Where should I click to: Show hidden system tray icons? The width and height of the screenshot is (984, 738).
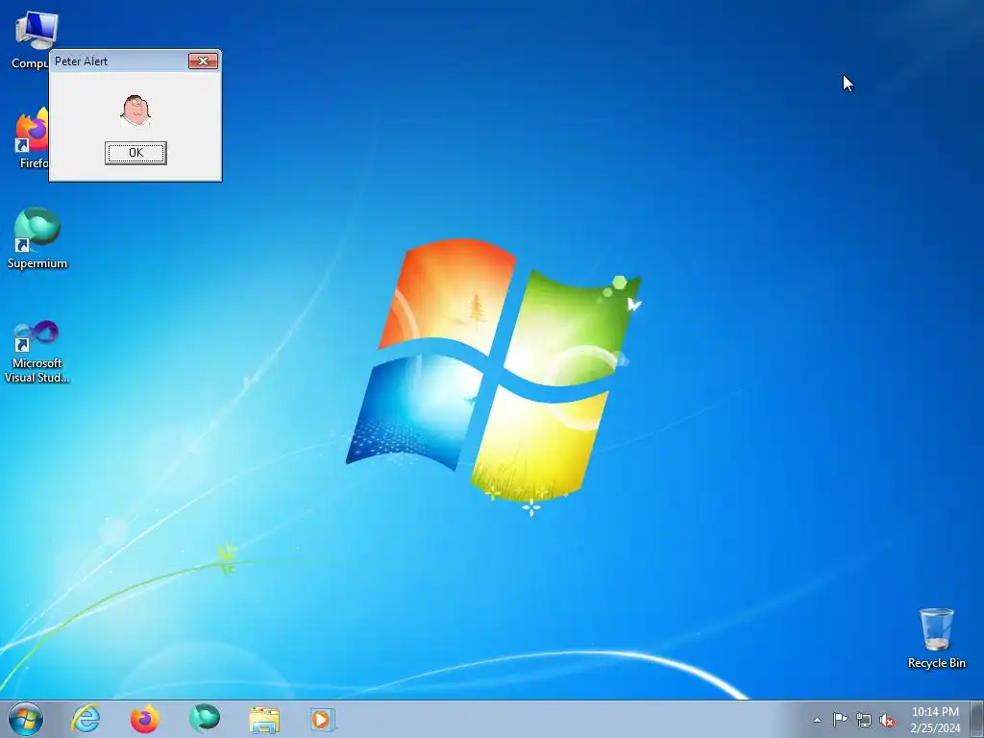(817, 720)
